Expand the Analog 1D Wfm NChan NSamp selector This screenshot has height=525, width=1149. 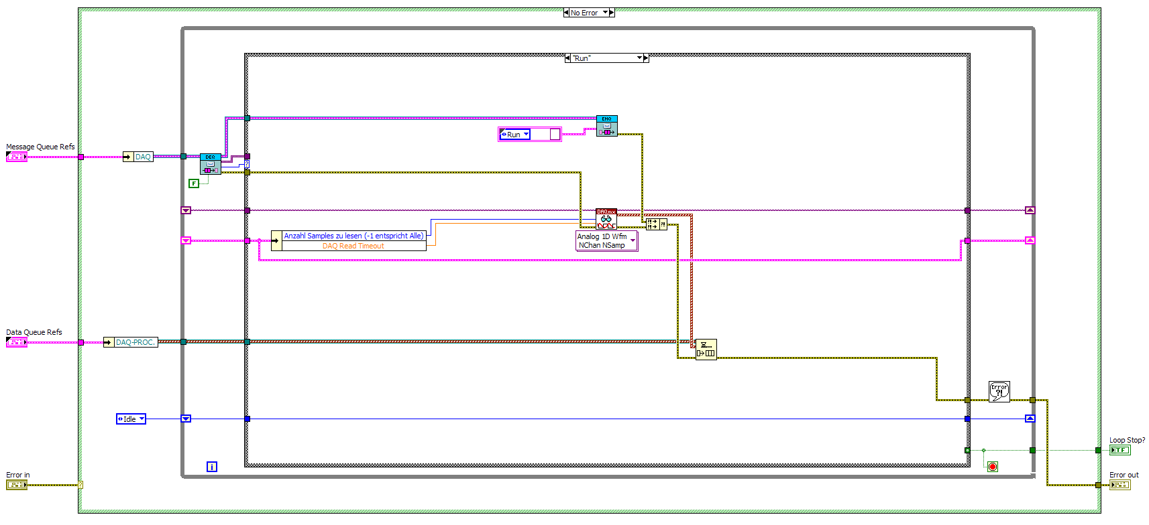633,240
